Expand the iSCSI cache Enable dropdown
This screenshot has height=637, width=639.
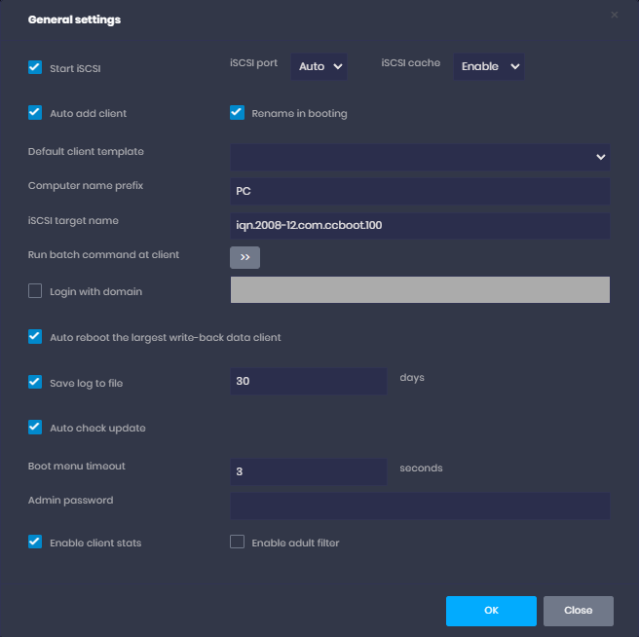[488, 66]
